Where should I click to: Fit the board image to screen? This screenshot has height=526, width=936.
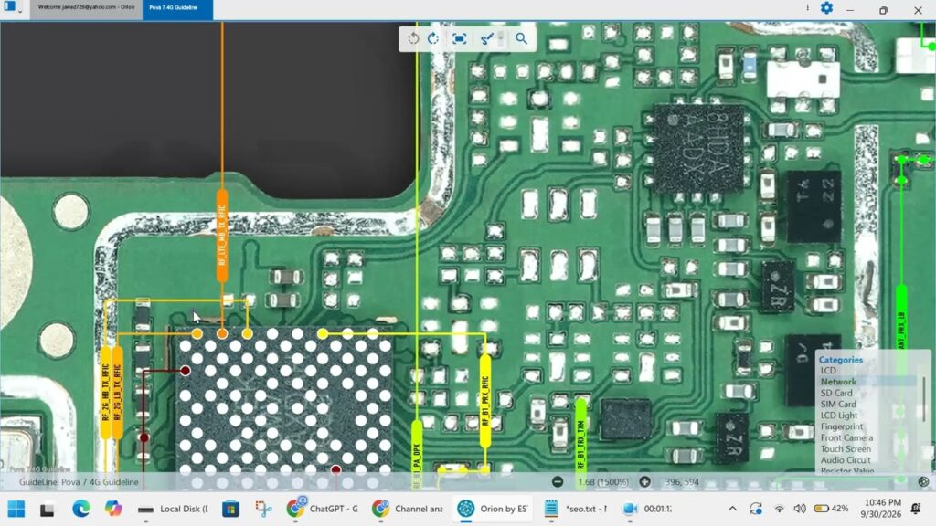point(459,38)
